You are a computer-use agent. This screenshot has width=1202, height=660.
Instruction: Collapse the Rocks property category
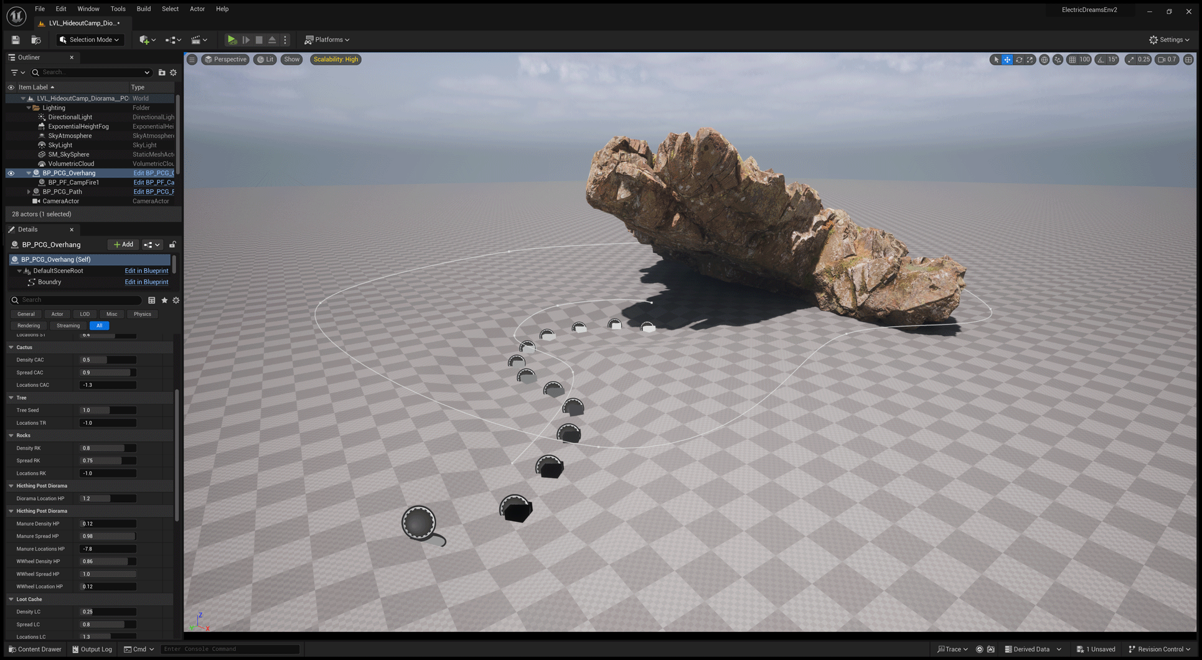(11, 435)
